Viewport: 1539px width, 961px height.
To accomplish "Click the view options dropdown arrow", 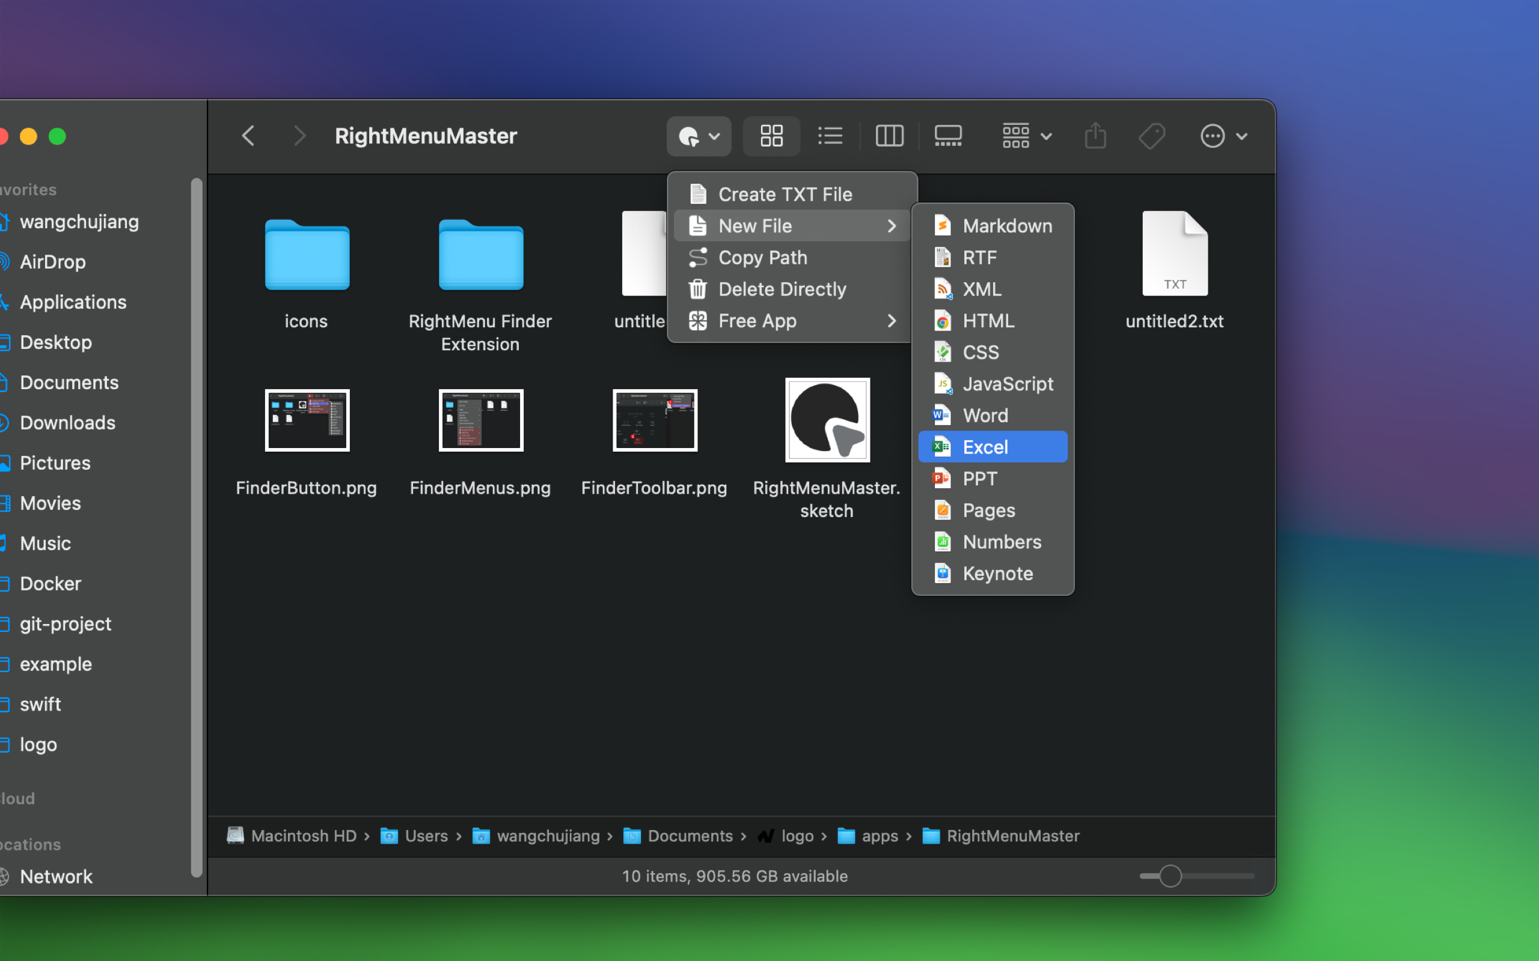I will (1046, 136).
